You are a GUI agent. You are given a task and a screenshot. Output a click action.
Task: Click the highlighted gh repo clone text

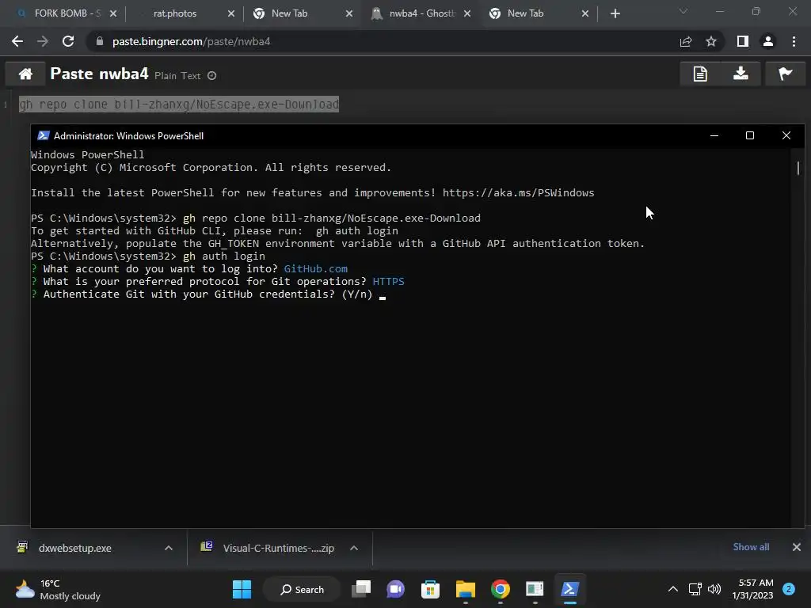179,104
